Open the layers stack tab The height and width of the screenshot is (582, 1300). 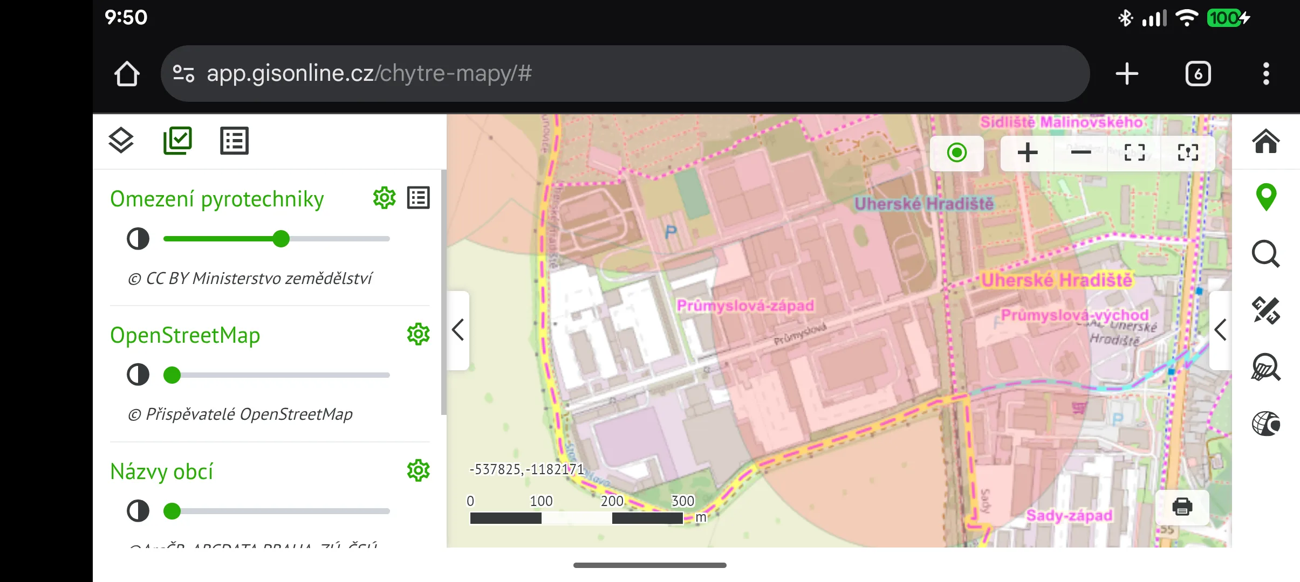click(x=121, y=141)
